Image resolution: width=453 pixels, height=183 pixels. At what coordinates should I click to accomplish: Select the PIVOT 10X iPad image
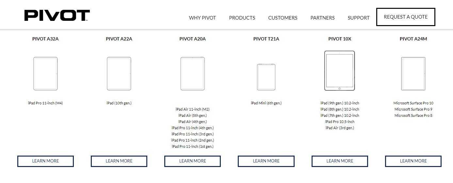[x=340, y=70]
